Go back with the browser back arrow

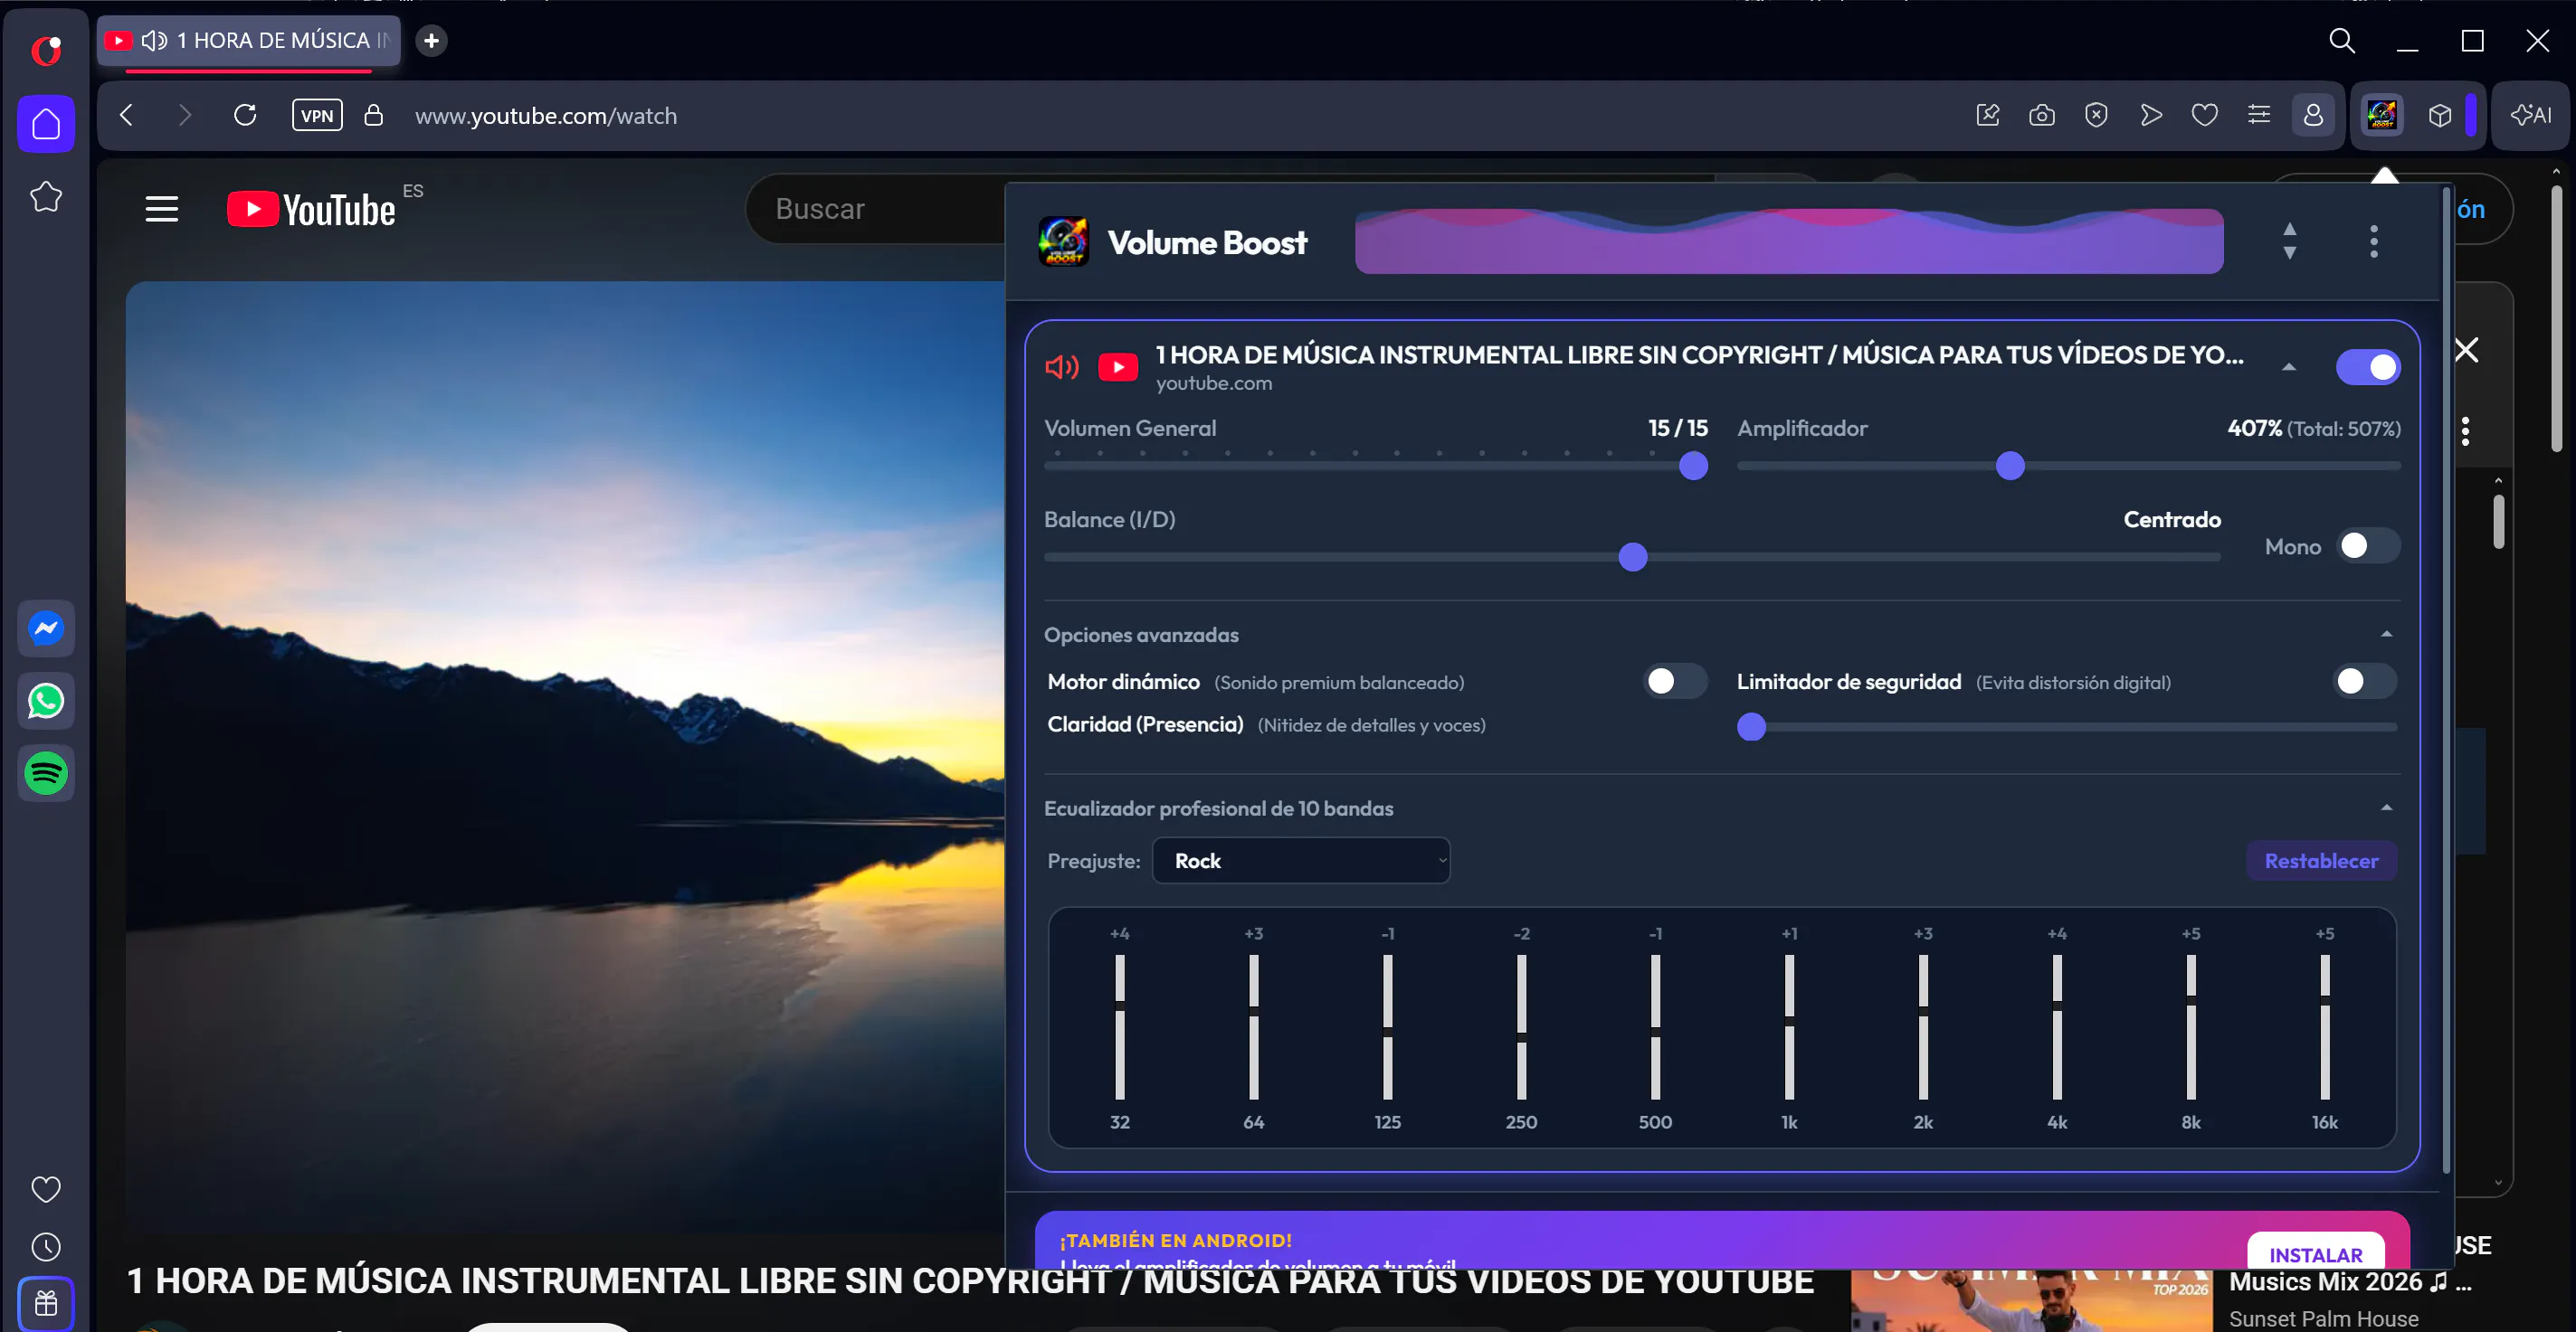[127, 115]
